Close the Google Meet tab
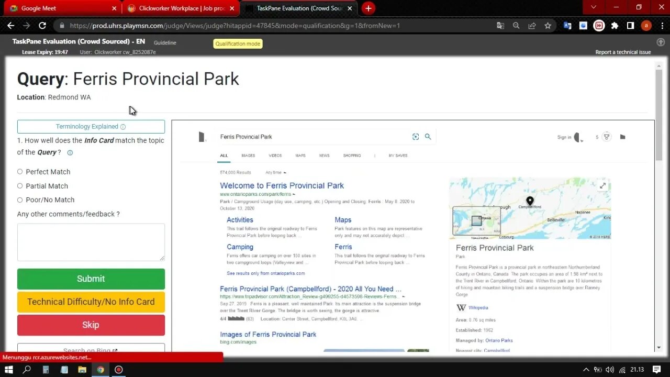Screen dimensions: 670x377 click(x=115, y=8)
